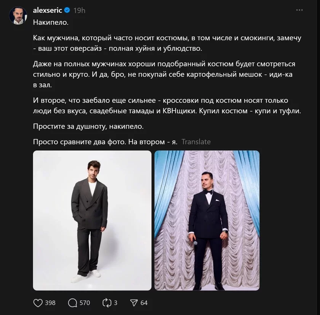Click the paper plane share icon
Viewport: 320px width, 315px height.
pyautogui.click(x=134, y=303)
